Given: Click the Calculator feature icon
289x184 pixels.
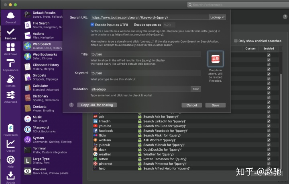Looking at the screenshot, I should click(x=28, y=88).
